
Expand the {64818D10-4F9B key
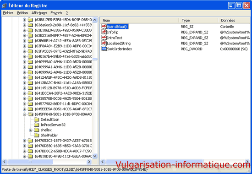(x=24, y=156)
